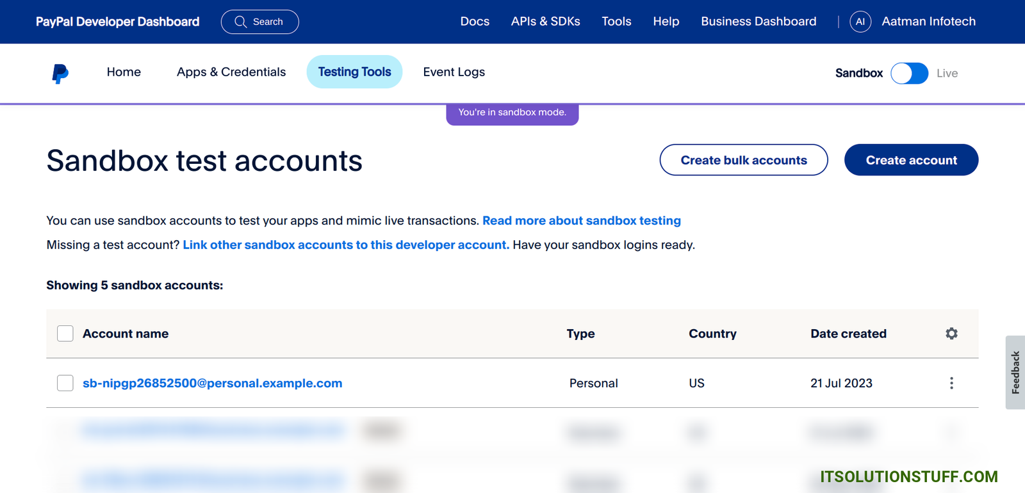
Task: Click Link other sandbox accounts link
Action: (x=346, y=245)
